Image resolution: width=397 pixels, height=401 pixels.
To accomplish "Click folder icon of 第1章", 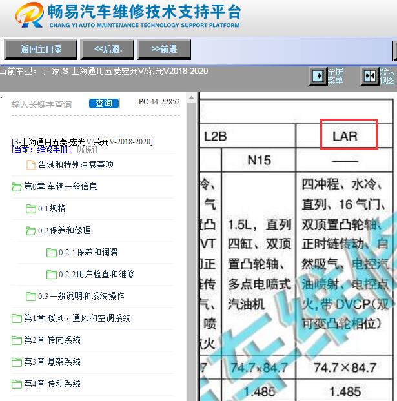I will tap(17, 318).
